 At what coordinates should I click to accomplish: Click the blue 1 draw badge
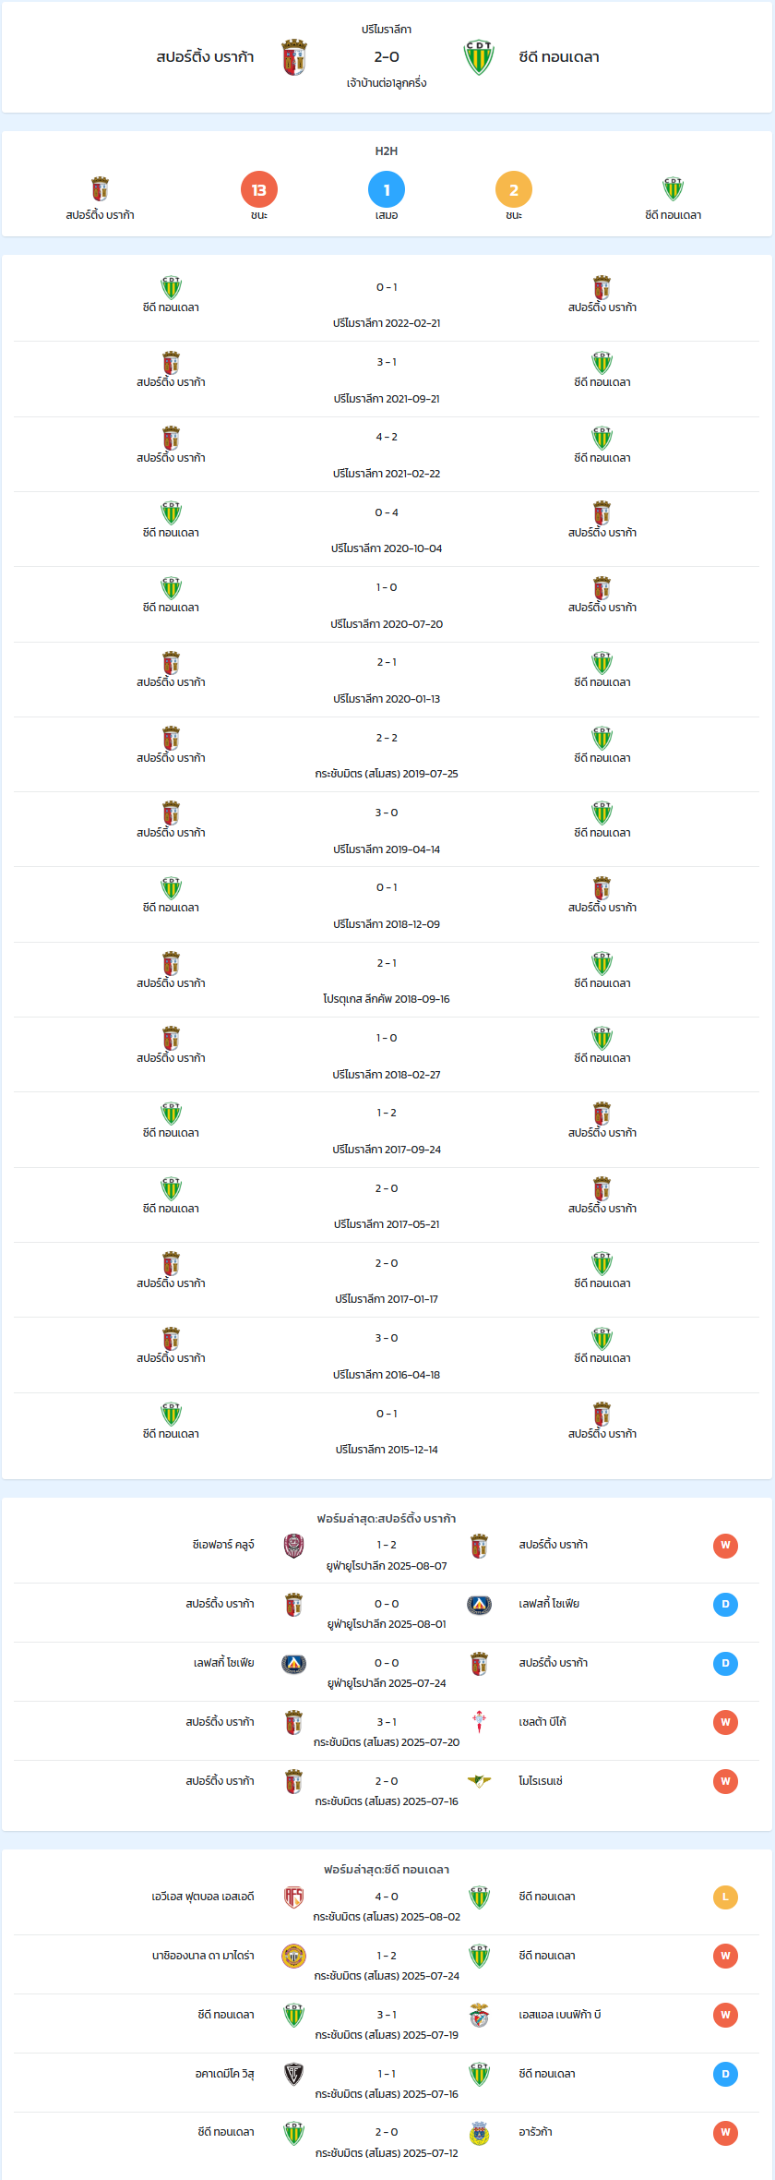(387, 190)
